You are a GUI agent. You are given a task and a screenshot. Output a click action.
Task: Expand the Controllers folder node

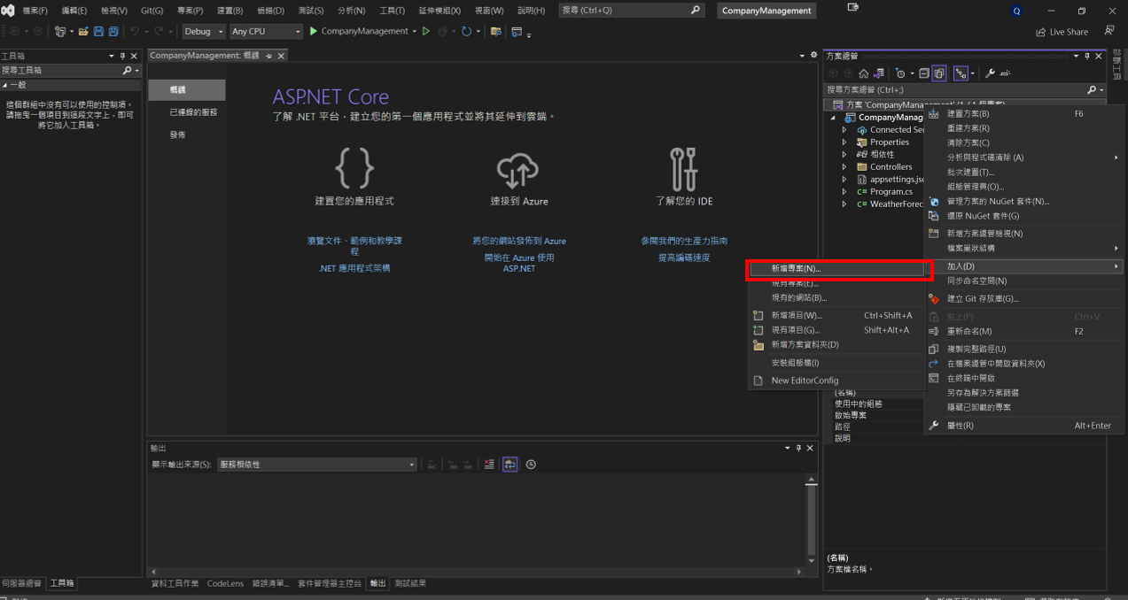point(844,166)
